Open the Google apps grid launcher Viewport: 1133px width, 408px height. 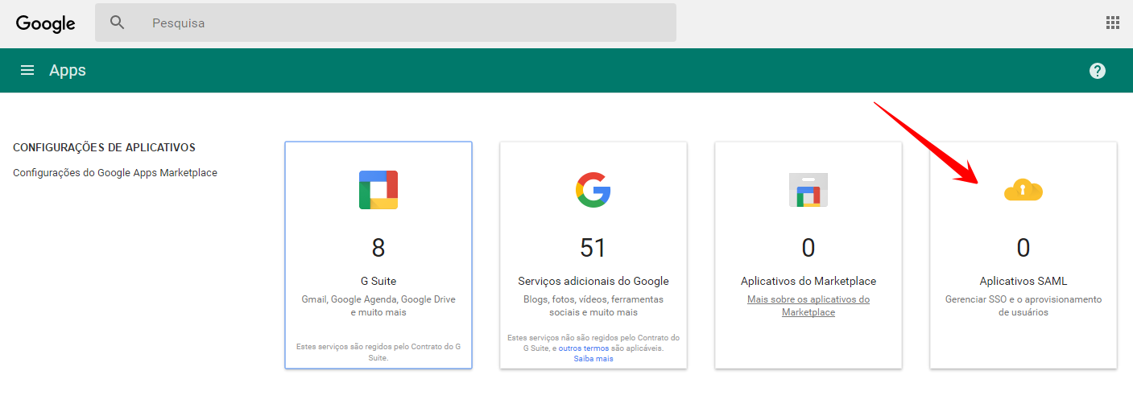pyautogui.click(x=1113, y=23)
